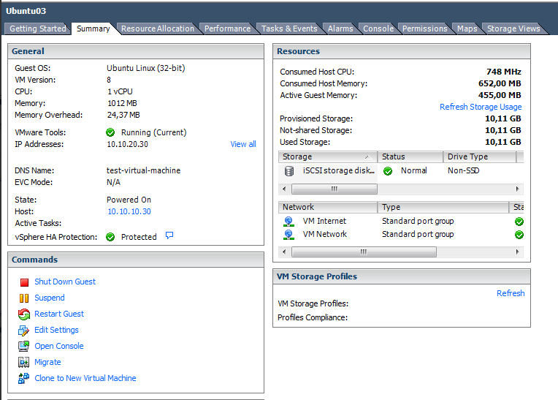Click the VM Network status green check
This screenshot has width=558, height=400.
click(519, 235)
